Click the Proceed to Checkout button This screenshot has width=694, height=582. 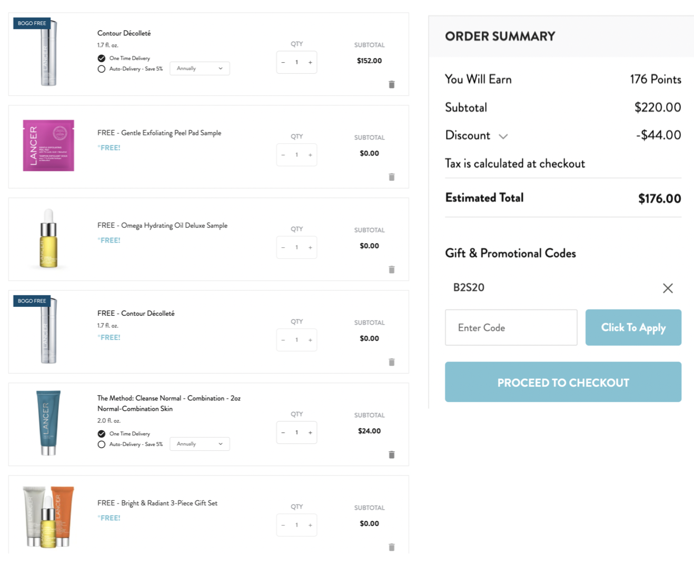[x=563, y=382]
